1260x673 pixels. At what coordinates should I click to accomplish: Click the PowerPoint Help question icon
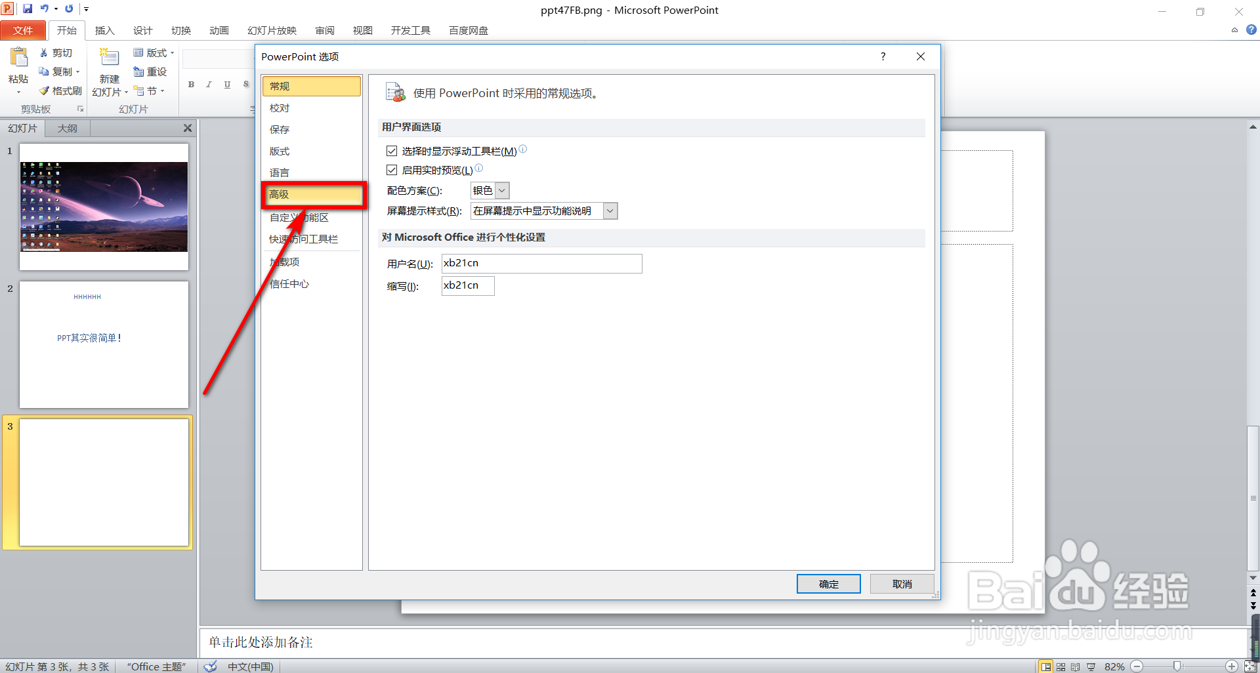(1251, 30)
